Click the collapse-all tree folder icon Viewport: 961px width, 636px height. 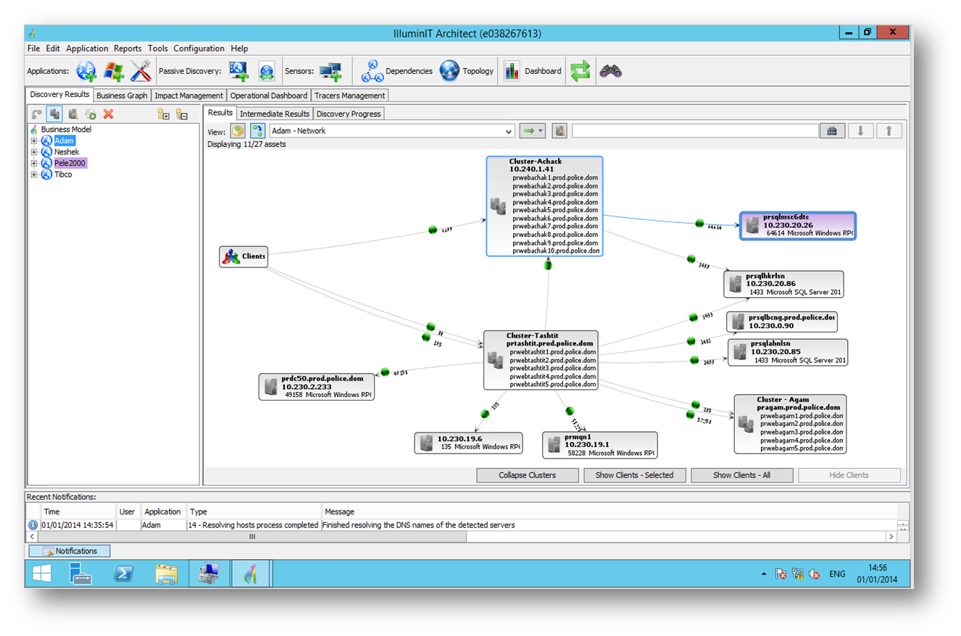click(x=182, y=114)
